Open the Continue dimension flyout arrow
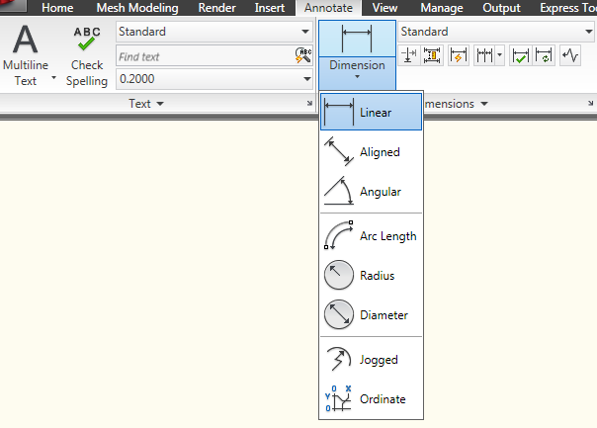Image resolution: width=597 pixels, height=428 pixels. [x=499, y=55]
